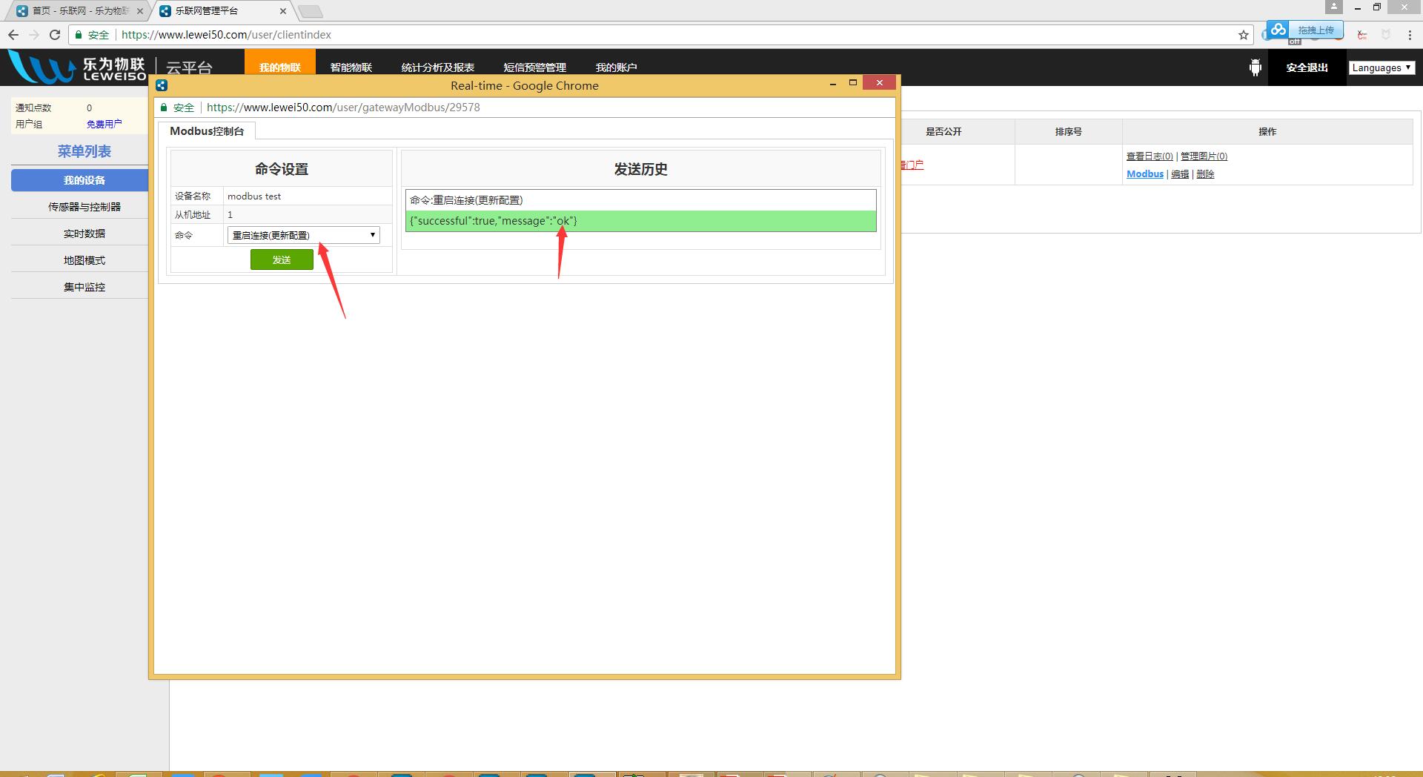Click the 通知点数 label
This screenshot has height=777, width=1423.
33,108
